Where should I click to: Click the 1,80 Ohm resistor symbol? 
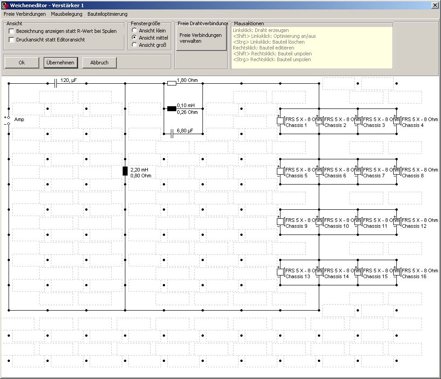(x=171, y=83)
